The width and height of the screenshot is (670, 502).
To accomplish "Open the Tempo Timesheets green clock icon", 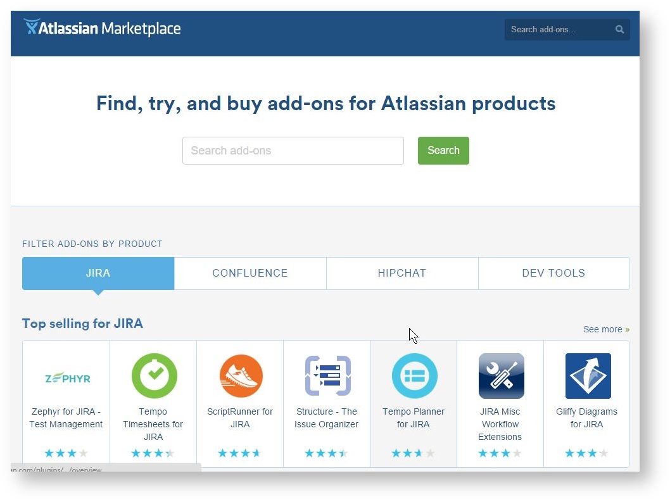I will click(x=154, y=376).
